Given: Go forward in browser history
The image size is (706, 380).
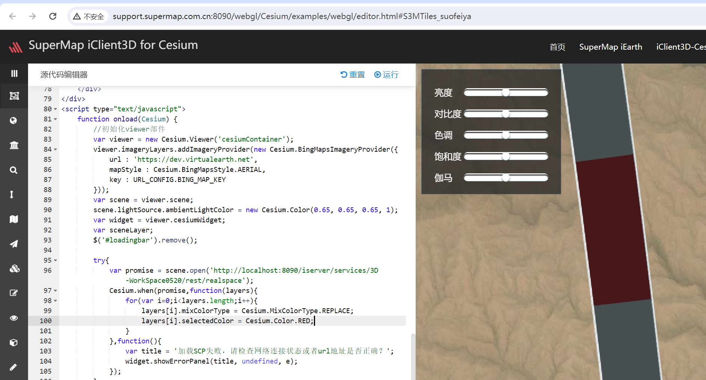Looking at the screenshot, I should click(33, 16).
